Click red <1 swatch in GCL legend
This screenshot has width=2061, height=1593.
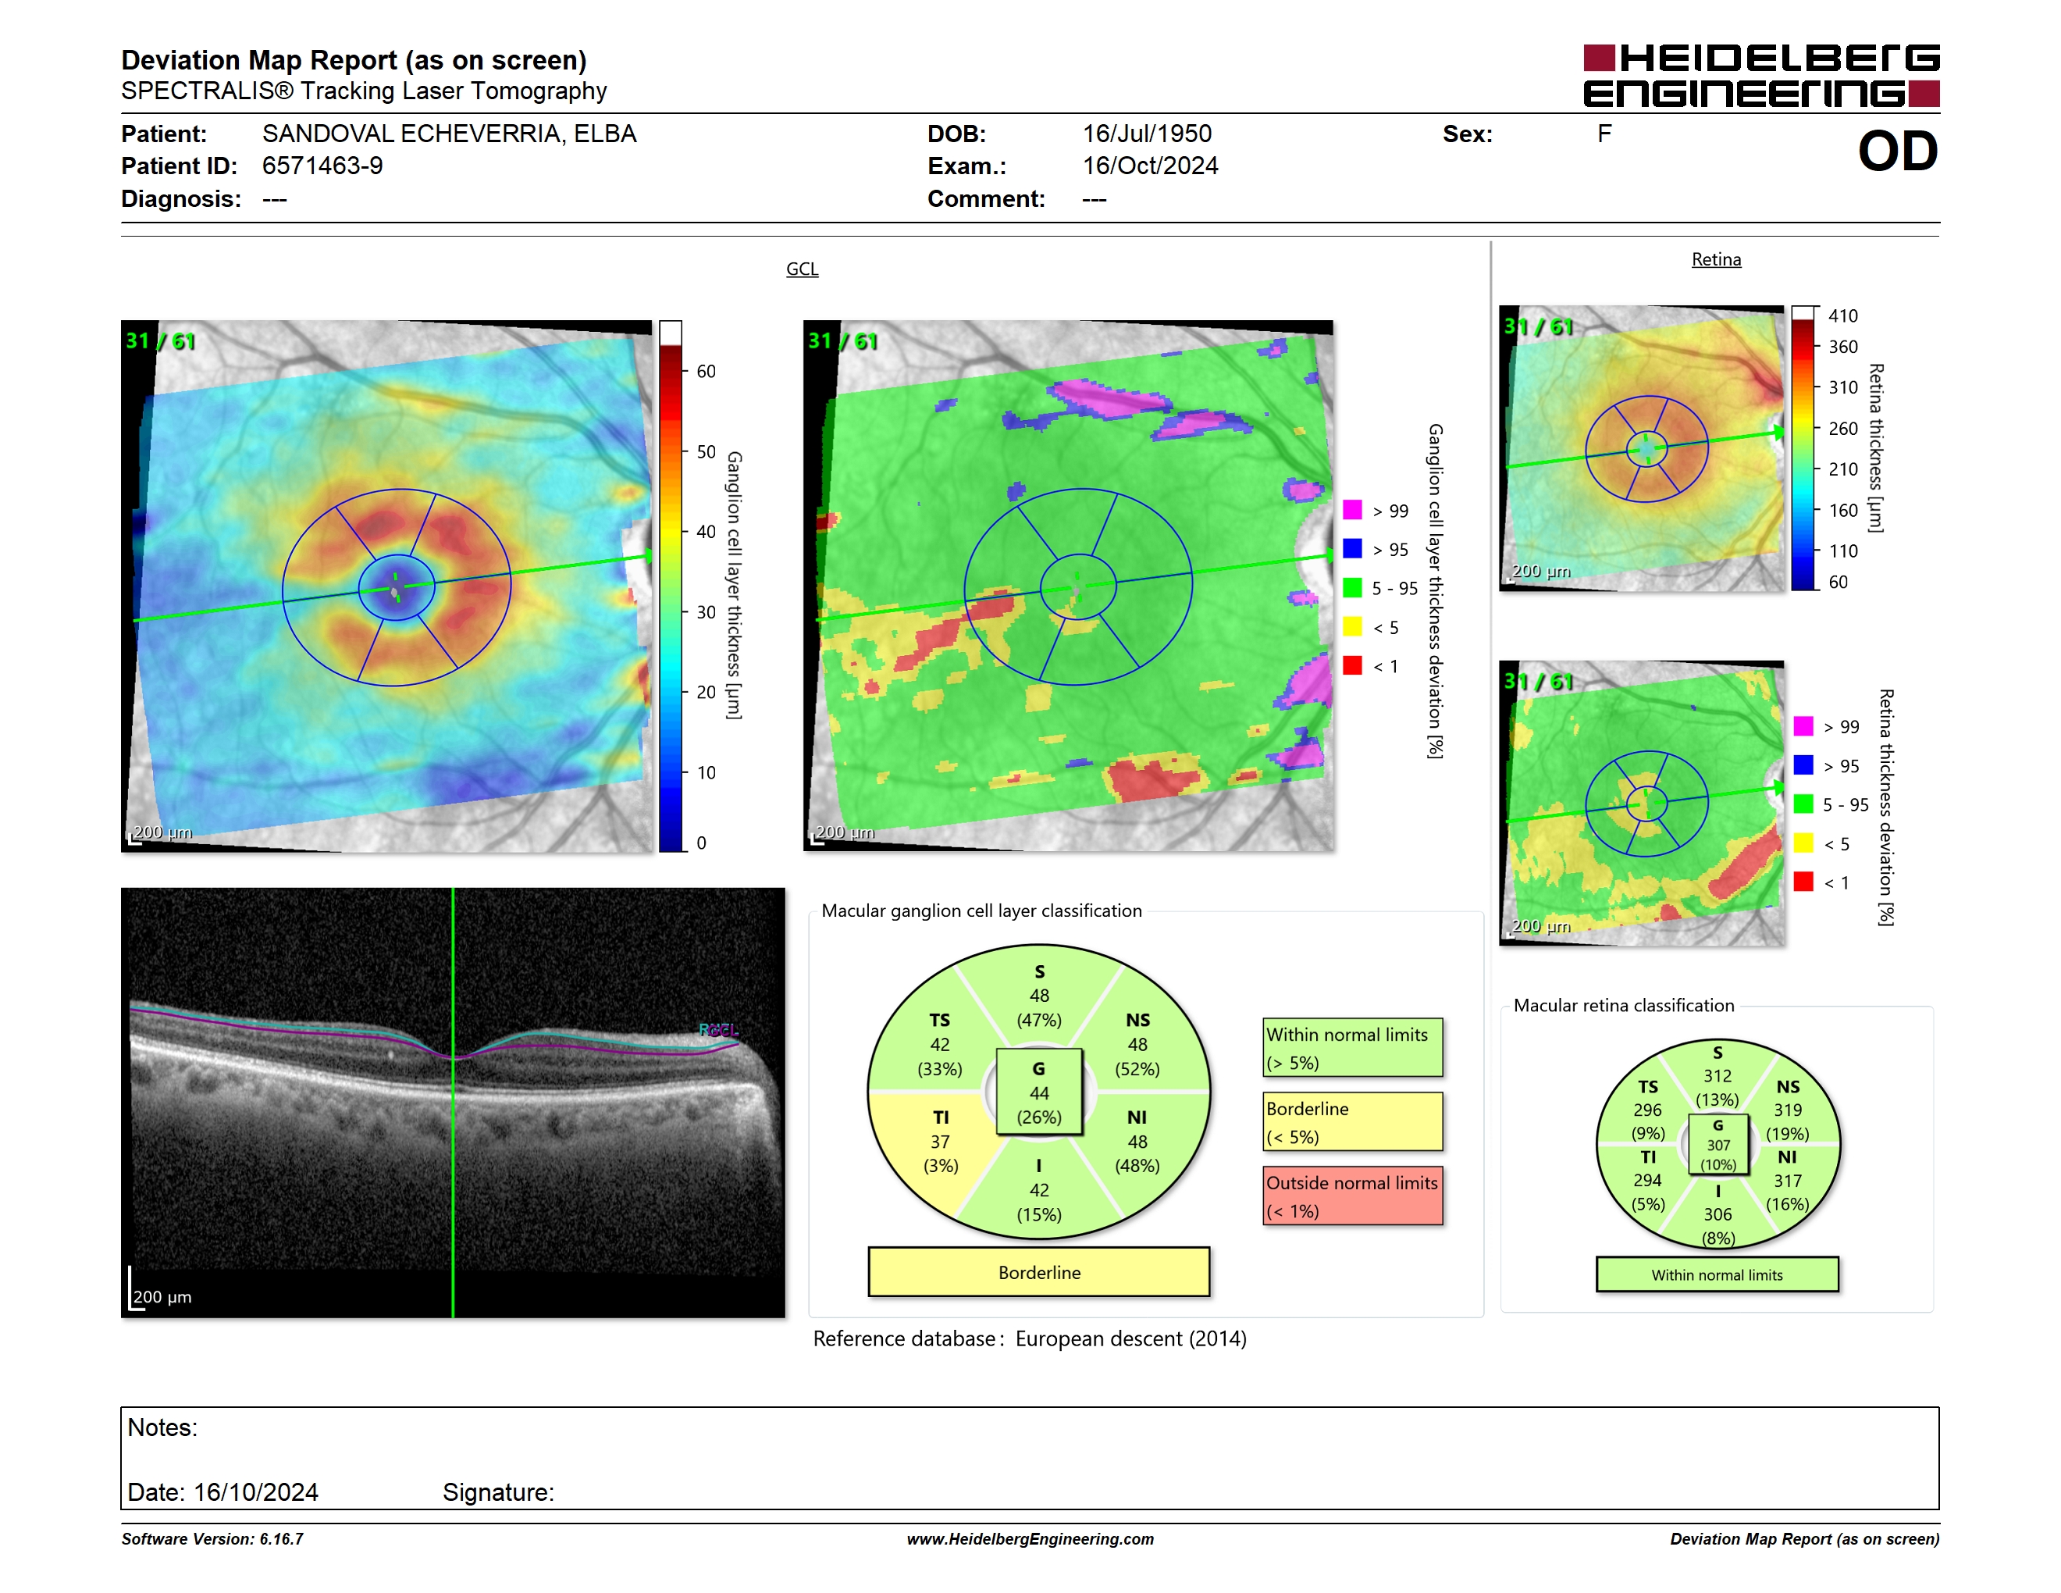(1352, 665)
